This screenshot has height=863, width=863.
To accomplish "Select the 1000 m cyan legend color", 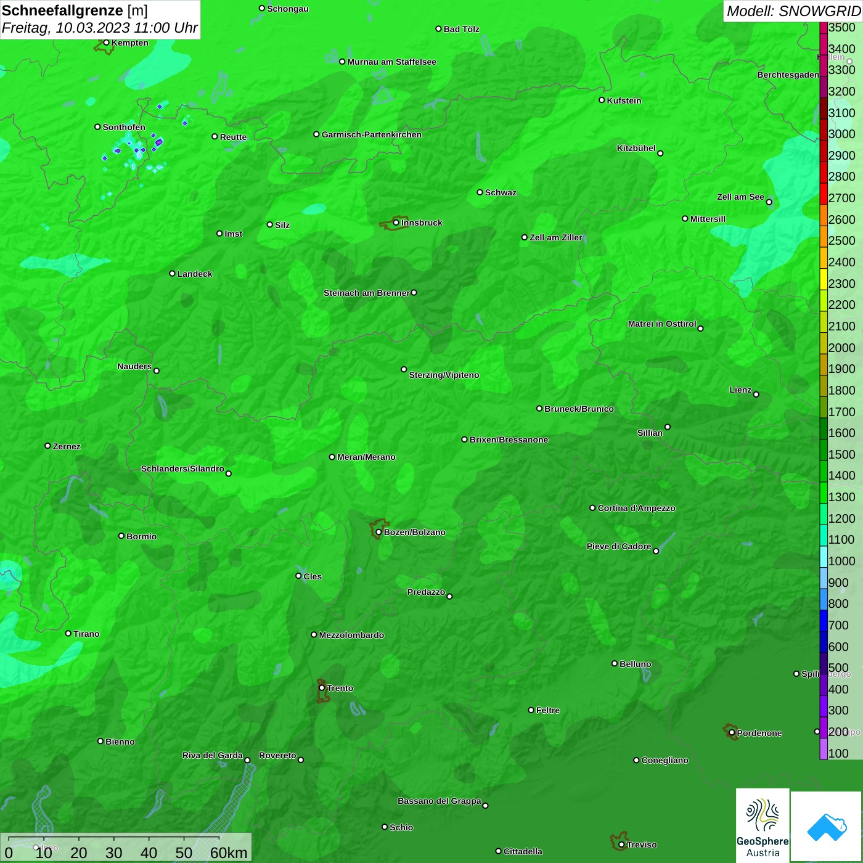I will tap(824, 557).
